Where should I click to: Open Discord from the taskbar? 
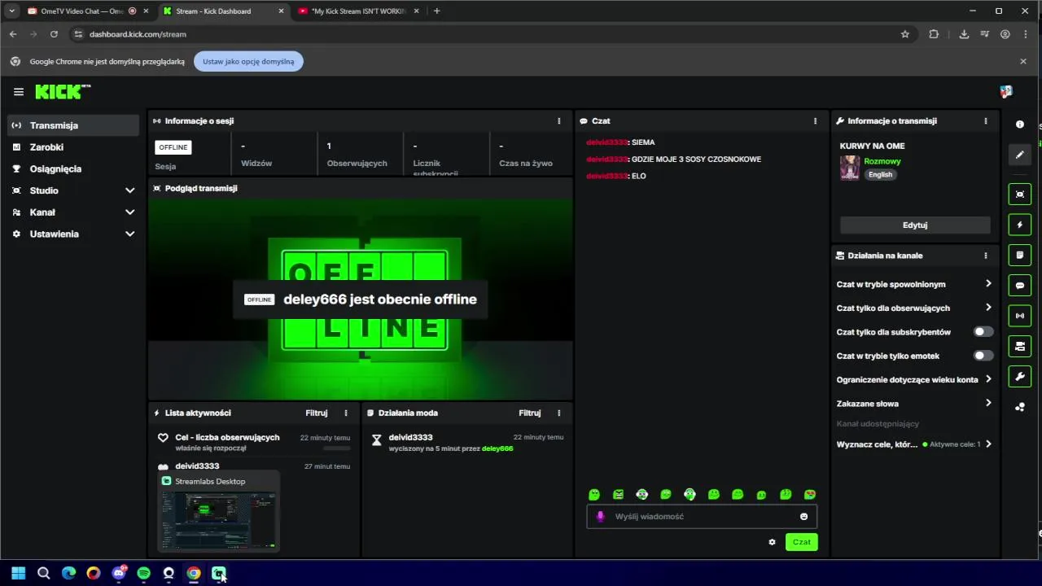pyautogui.click(x=119, y=573)
